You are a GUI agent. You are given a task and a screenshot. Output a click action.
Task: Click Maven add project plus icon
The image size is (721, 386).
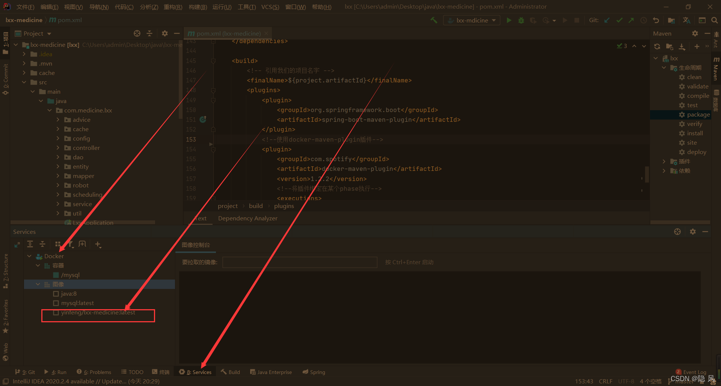click(697, 46)
